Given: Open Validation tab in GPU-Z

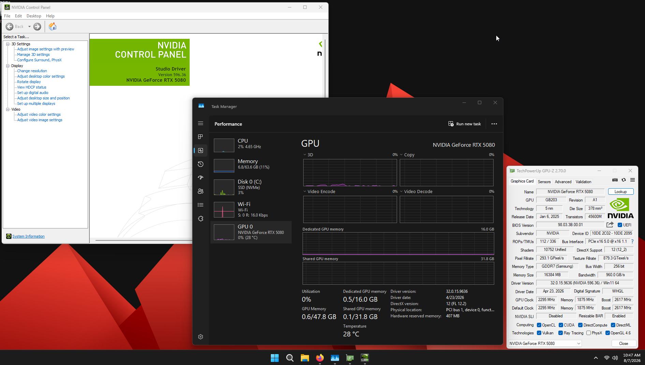Looking at the screenshot, I should pyautogui.click(x=583, y=182).
